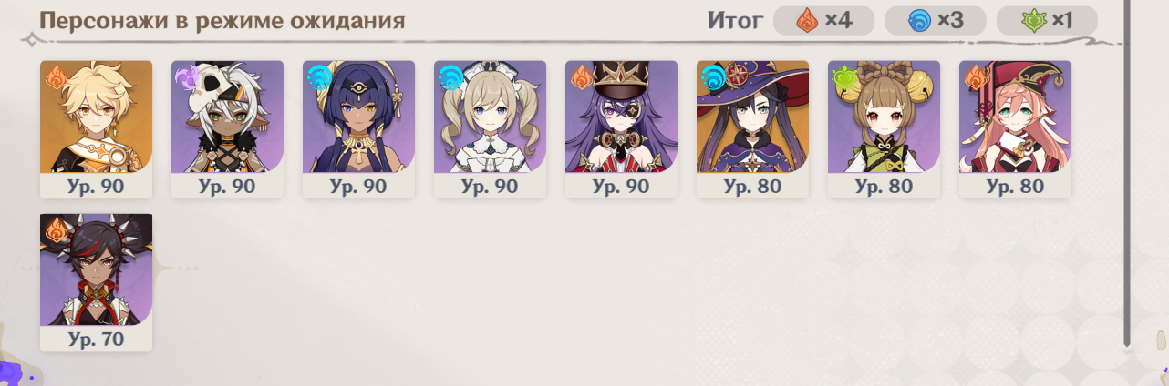Choose the witch hat Hydro character
This screenshot has height=386, width=1169.
pyautogui.click(x=752, y=129)
